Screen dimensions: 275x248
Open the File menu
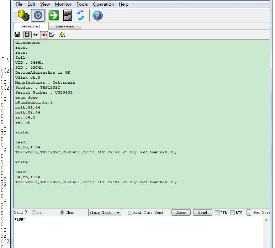(19, 4)
